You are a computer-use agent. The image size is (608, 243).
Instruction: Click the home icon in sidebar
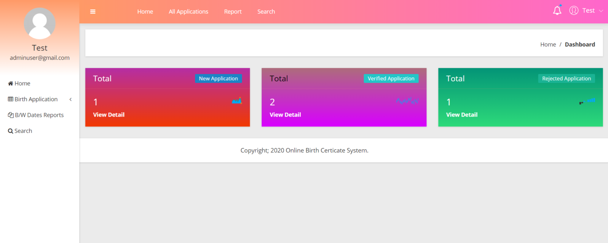click(11, 83)
